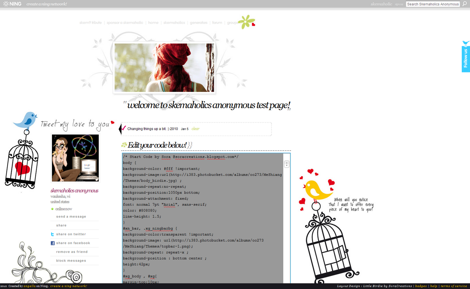Click 'create a ning network!' in the top bar
The width and height of the screenshot is (470, 289).
(x=47, y=4)
